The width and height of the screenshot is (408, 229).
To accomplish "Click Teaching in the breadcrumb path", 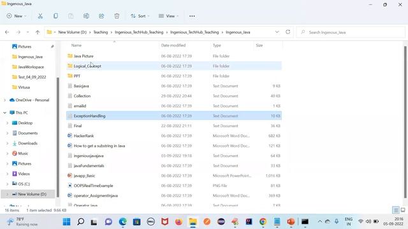I will 101,32.
